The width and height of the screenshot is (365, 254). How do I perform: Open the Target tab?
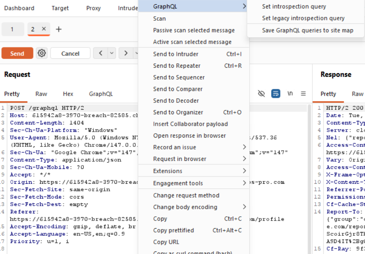60,8
